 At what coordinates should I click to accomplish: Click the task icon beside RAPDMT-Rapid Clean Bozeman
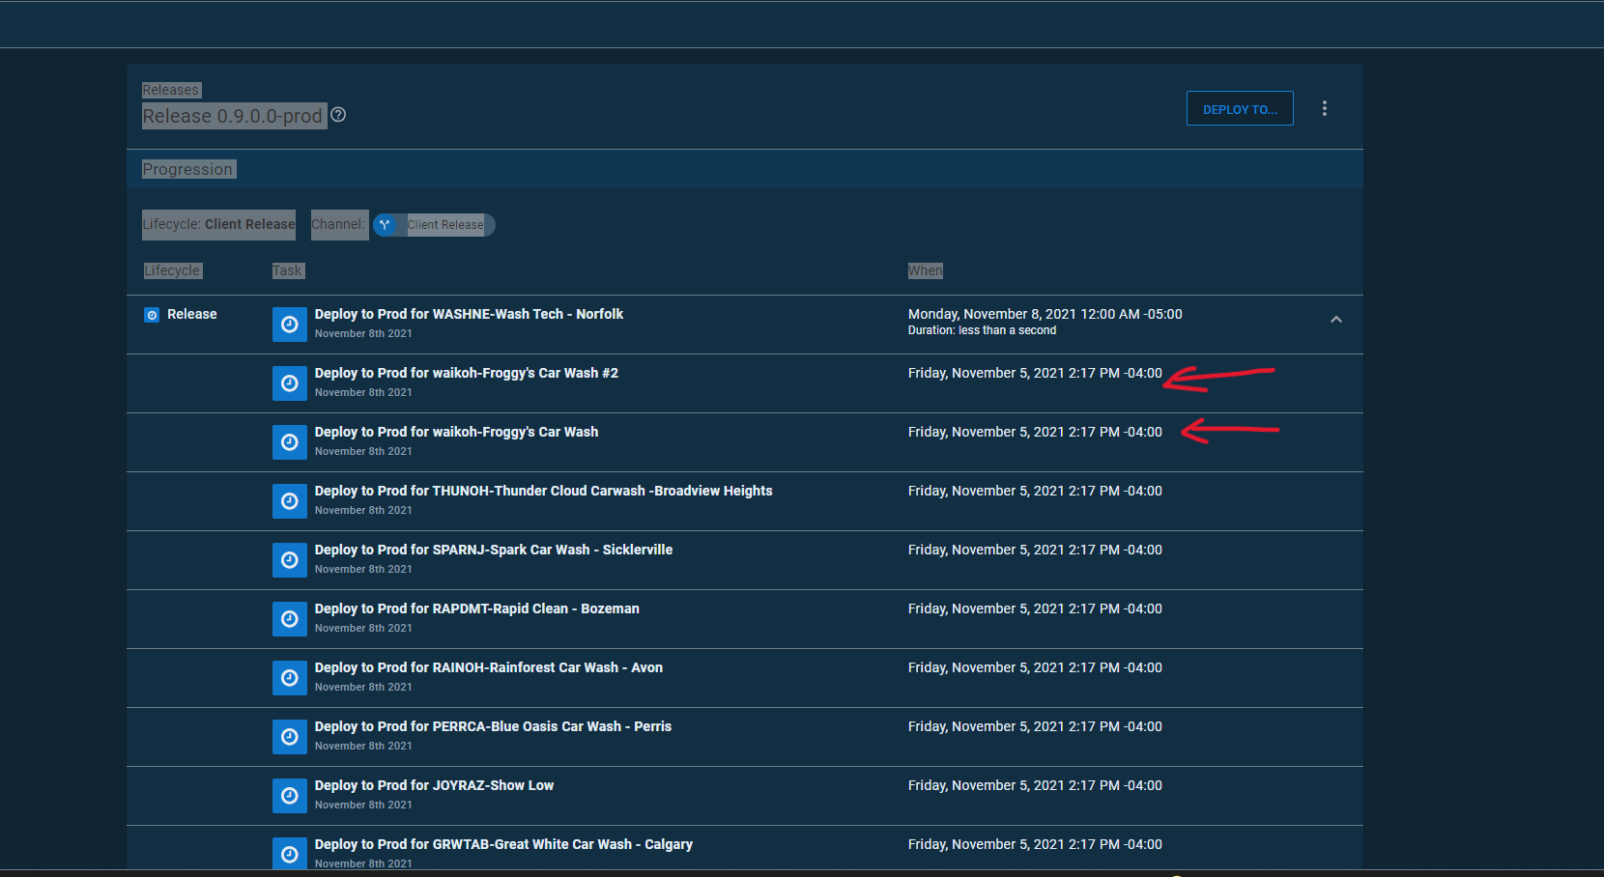(x=289, y=618)
